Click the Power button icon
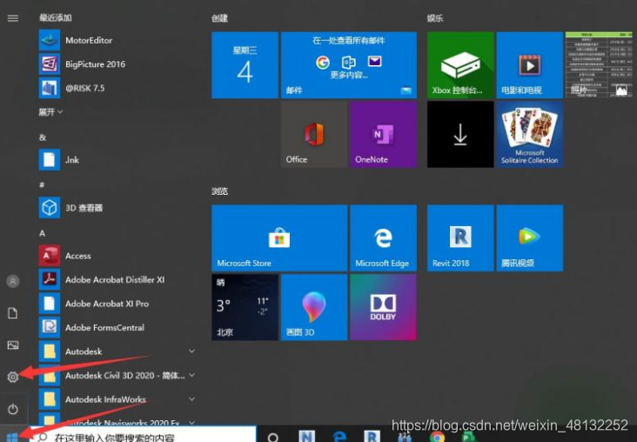The height and width of the screenshot is (442, 637). click(13, 409)
